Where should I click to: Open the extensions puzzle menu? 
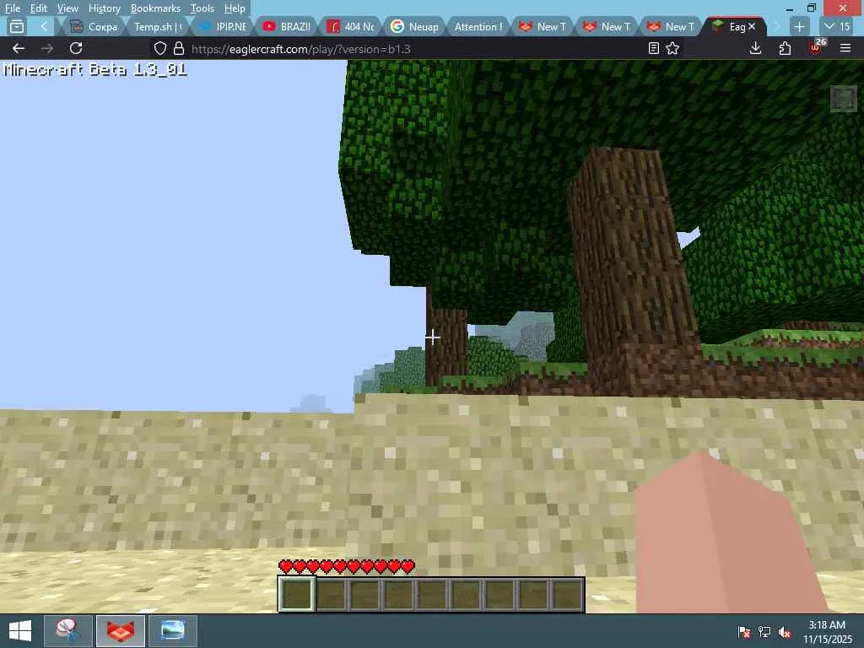785,48
